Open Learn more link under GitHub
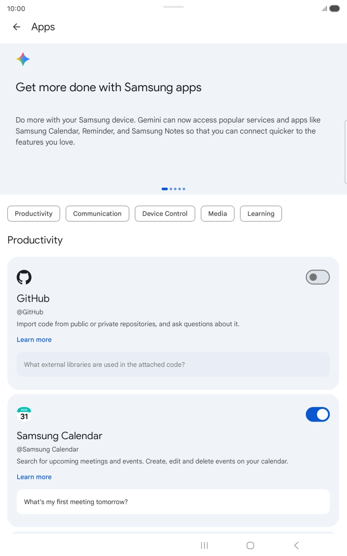 point(34,339)
